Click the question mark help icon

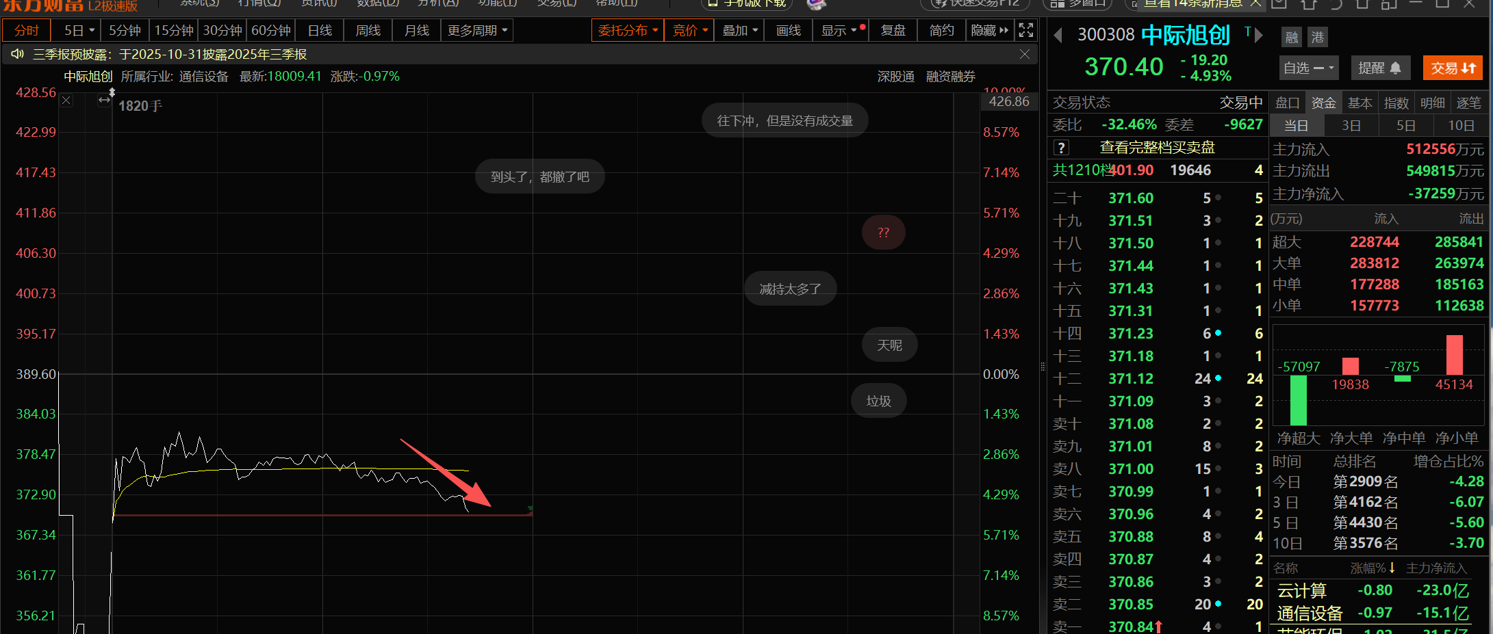coord(1061,147)
